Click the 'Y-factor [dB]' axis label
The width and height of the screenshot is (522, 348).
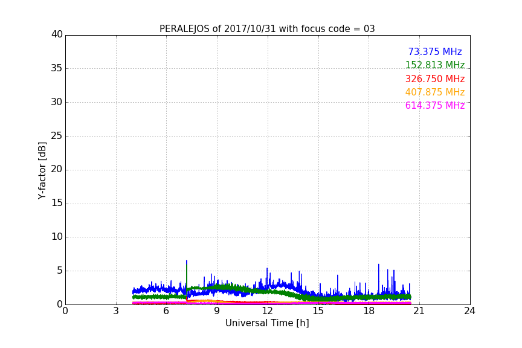(42, 170)
